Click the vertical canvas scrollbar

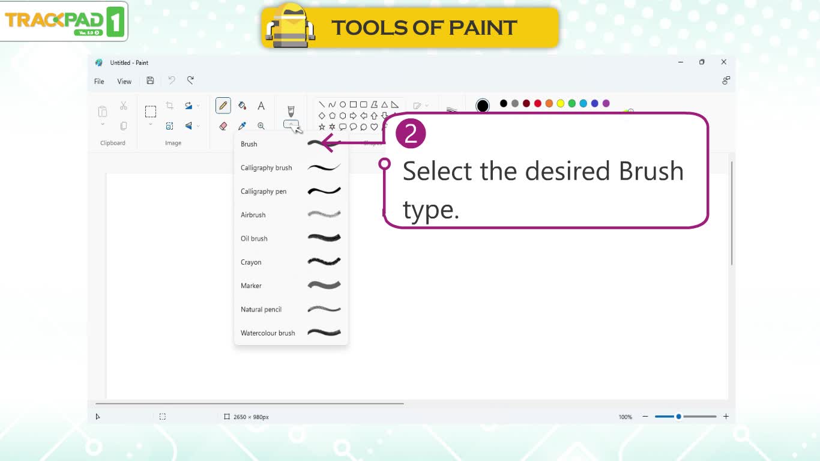point(732,213)
